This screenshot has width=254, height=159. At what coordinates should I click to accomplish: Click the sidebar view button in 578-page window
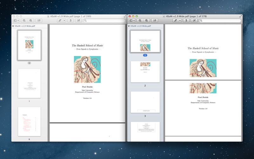tap(131, 21)
